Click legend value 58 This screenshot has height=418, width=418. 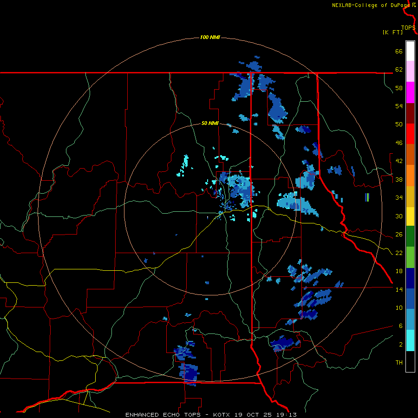click(x=399, y=88)
